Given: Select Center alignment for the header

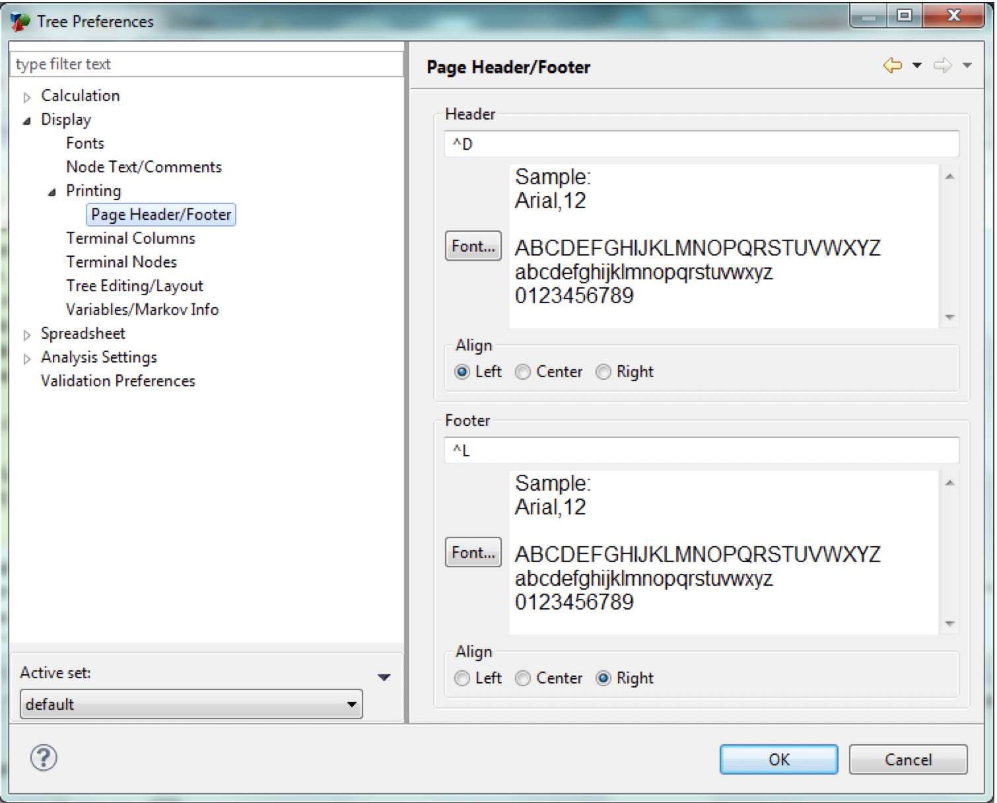Looking at the screenshot, I should pyautogui.click(x=523, y=372).
